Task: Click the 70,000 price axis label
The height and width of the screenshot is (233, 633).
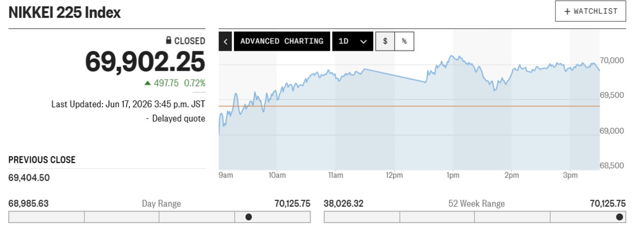Action: [612, 61]
